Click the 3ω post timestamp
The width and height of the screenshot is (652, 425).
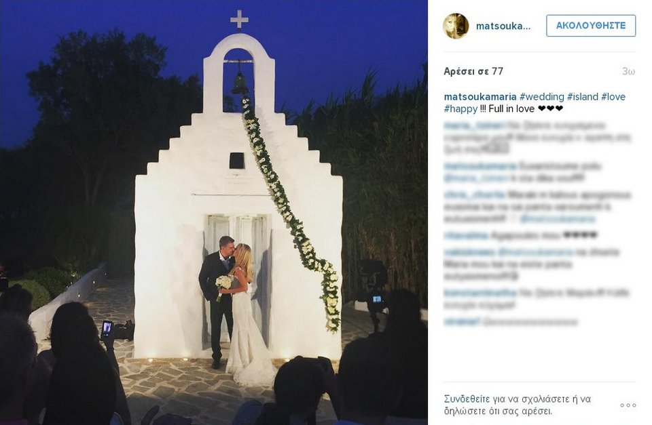click(628, 71)
